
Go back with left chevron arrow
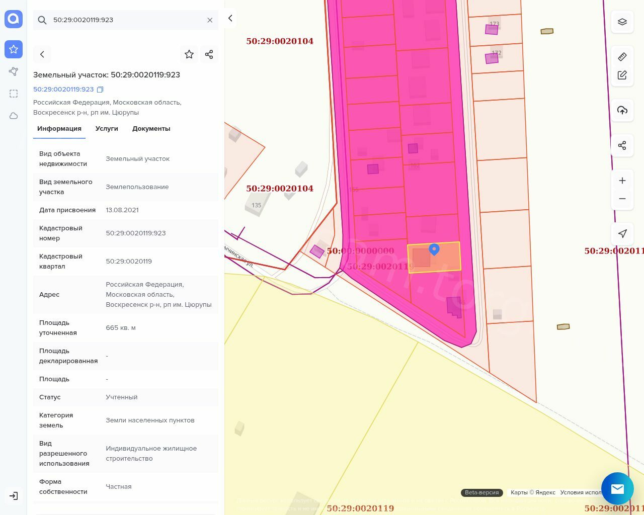(x=42, y=54)
